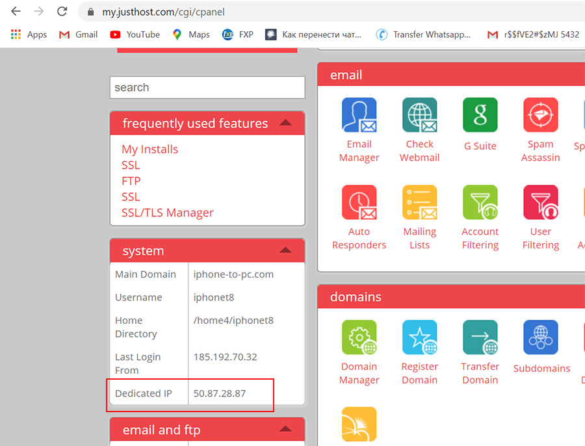The image size is (585, 446).
Task: Reload the page with refresh icon
Action: point(62,12)
